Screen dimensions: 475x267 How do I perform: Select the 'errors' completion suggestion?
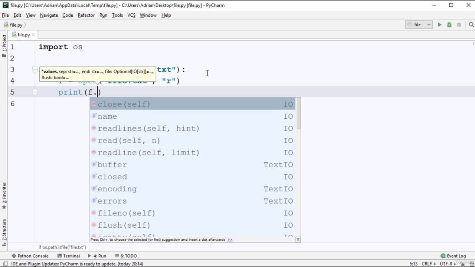pos(193,201)
